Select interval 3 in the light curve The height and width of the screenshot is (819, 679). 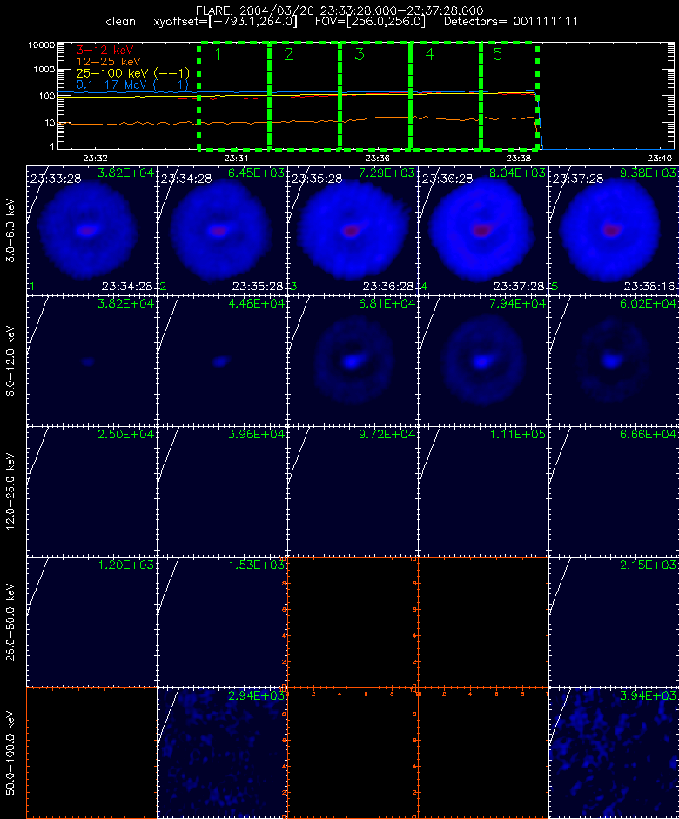[375, 96]
